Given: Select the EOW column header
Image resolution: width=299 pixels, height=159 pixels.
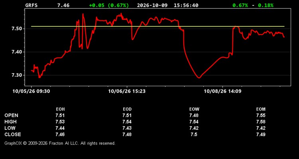Looking at the screenshot, I should [194, 109].
